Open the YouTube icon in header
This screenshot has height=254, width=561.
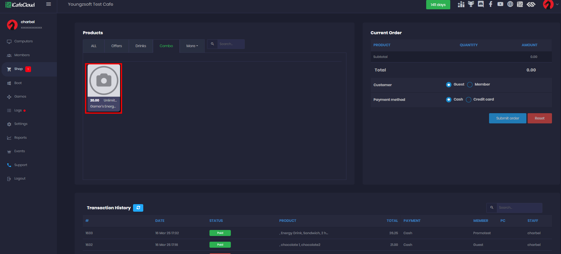tap(500, 4)
